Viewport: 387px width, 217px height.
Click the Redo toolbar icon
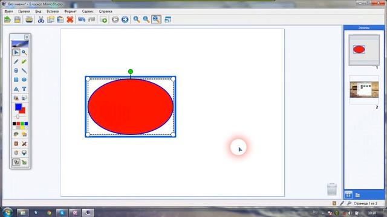coord(91,19)
